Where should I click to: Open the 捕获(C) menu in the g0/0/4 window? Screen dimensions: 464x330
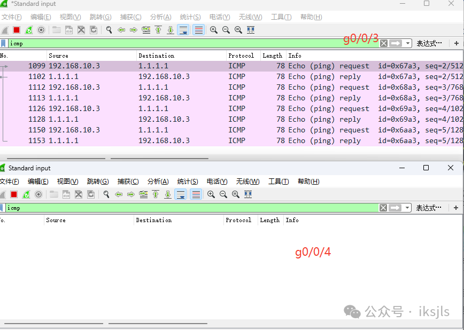pyautogui.click(x=128, y=182)
